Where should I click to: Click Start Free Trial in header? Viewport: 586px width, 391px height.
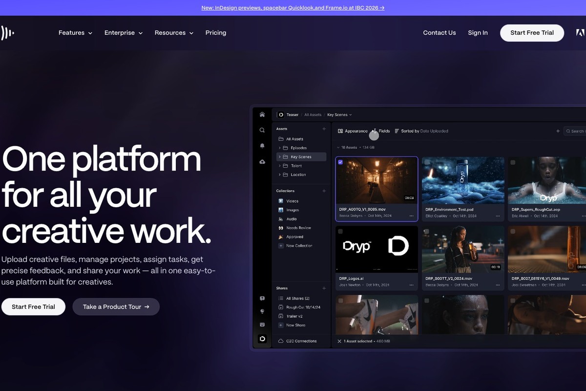click(532, 33)
